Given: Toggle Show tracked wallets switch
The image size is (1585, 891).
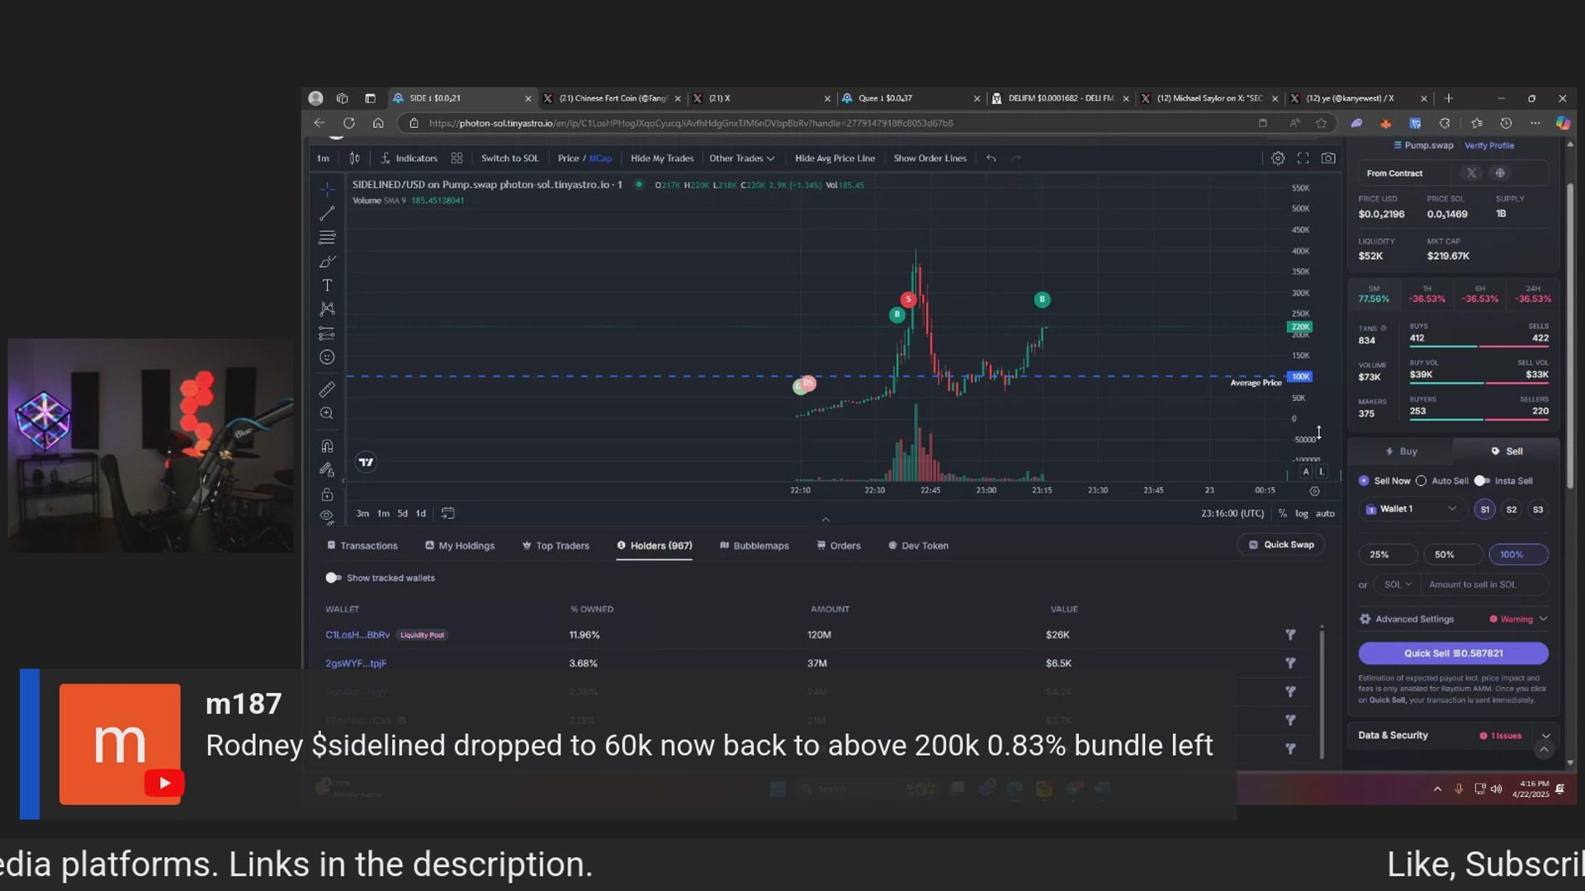Looking at the screenshot, I should click(x=333, y=577).
